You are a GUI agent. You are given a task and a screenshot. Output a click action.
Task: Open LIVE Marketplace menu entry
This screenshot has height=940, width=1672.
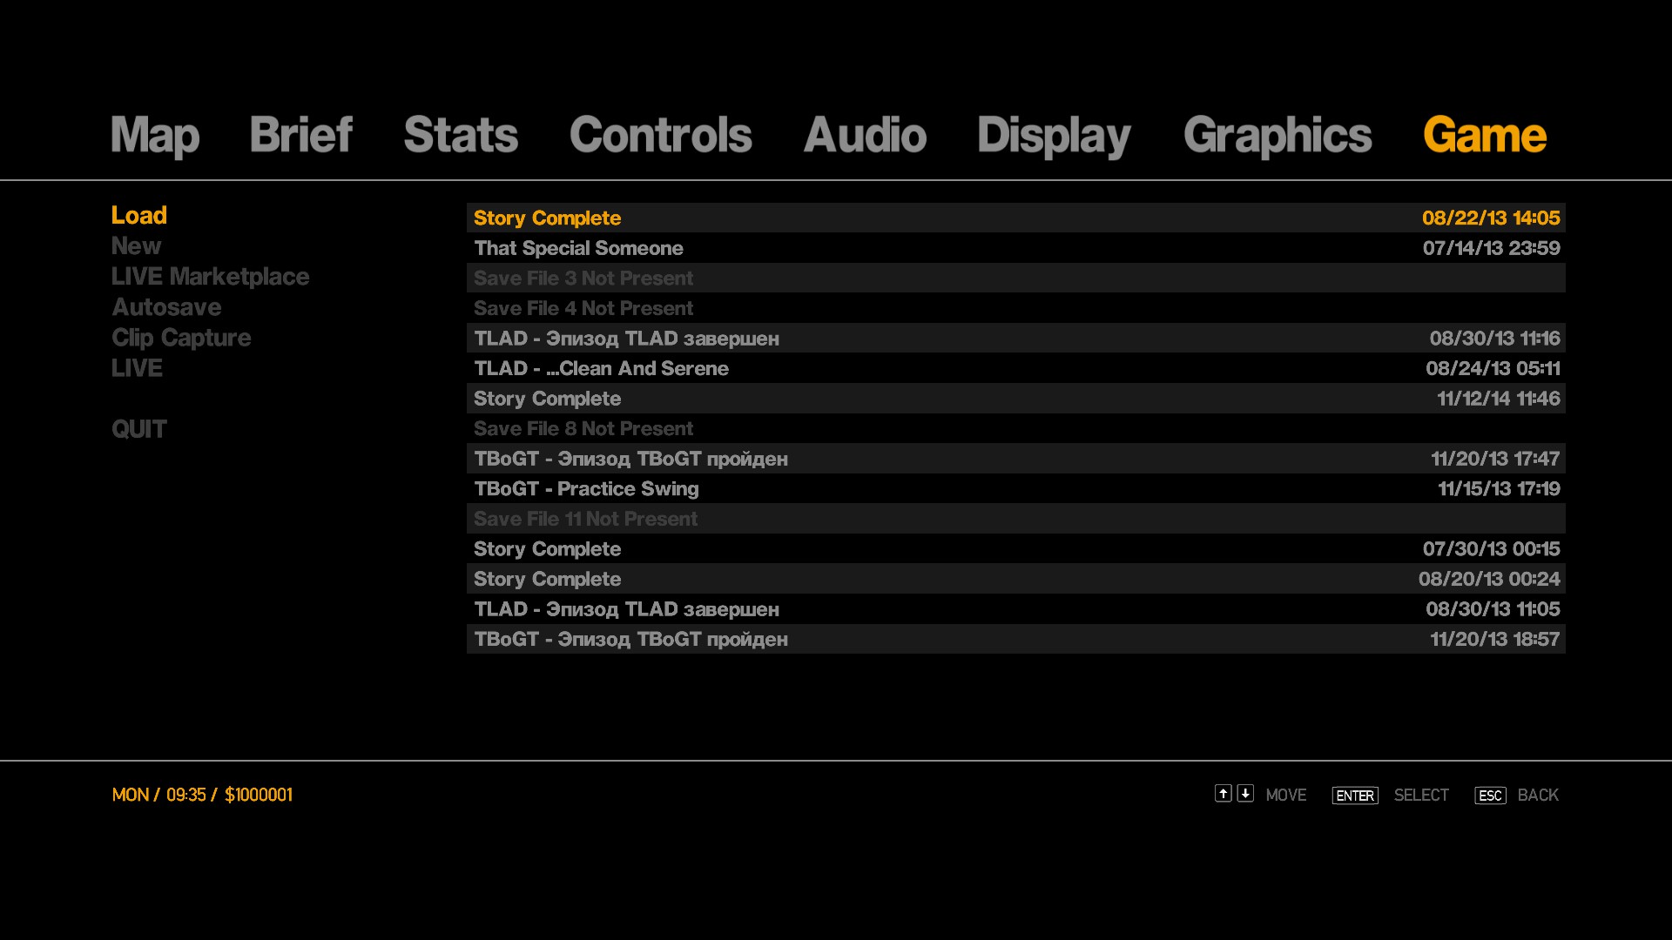pyautogui.click(x=210, y=277)
